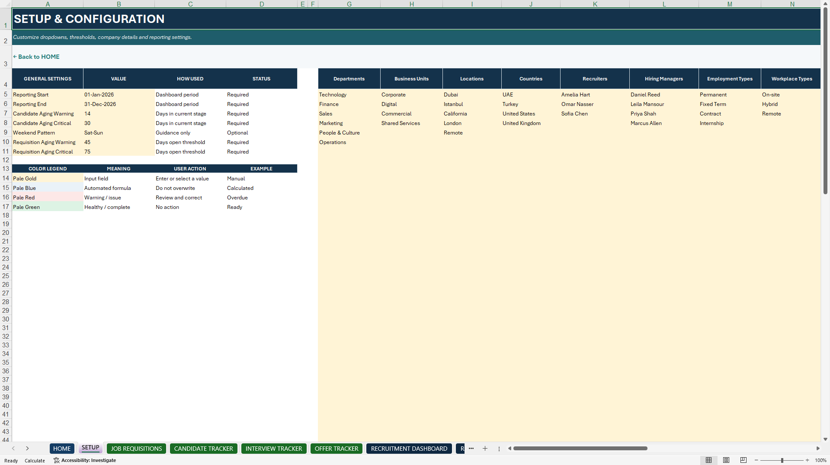Open the JOB REQUISITIONS sheet tab
Image resolution: width=830 pixels, height=465 pixels.
[x=136, y=449]
